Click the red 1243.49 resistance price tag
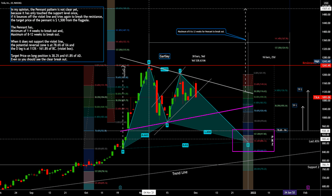Viewport: 332px width, 196px height. [x=326, y=66]
